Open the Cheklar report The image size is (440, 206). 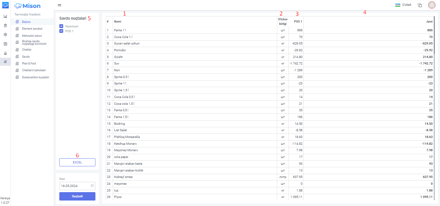click(27, 50)
